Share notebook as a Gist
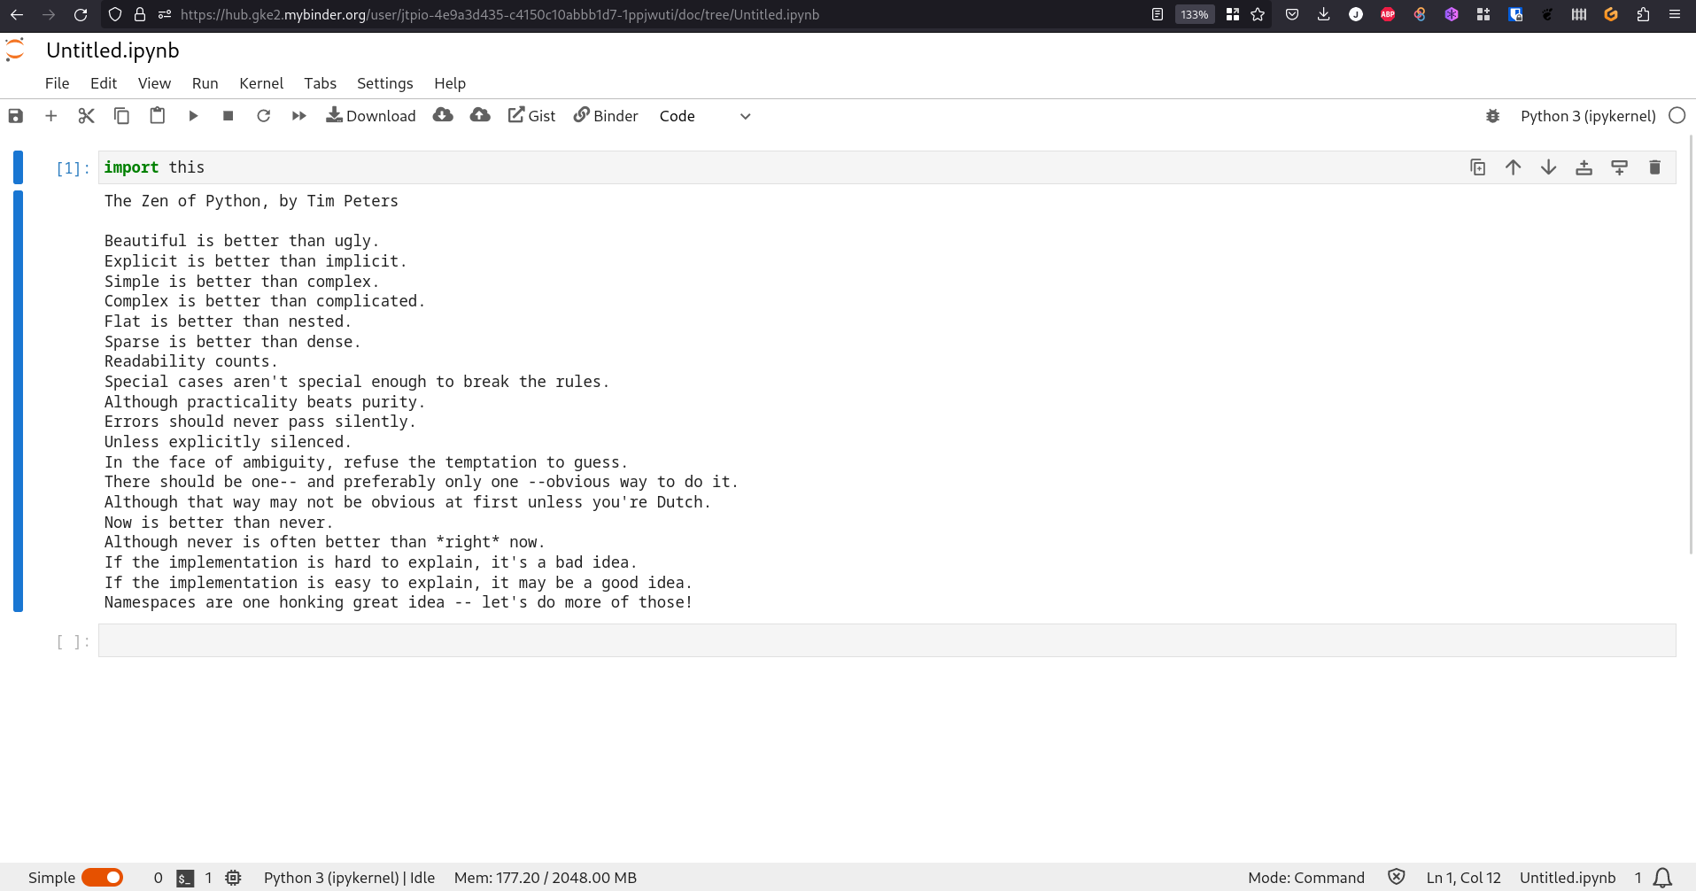1696x891 pixels. (531, 115)
